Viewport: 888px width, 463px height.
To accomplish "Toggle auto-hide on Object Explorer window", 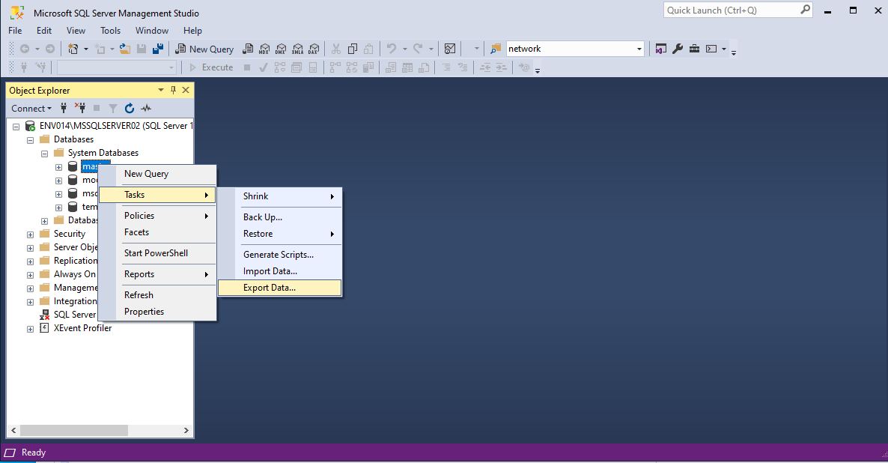I will [172, 89].
